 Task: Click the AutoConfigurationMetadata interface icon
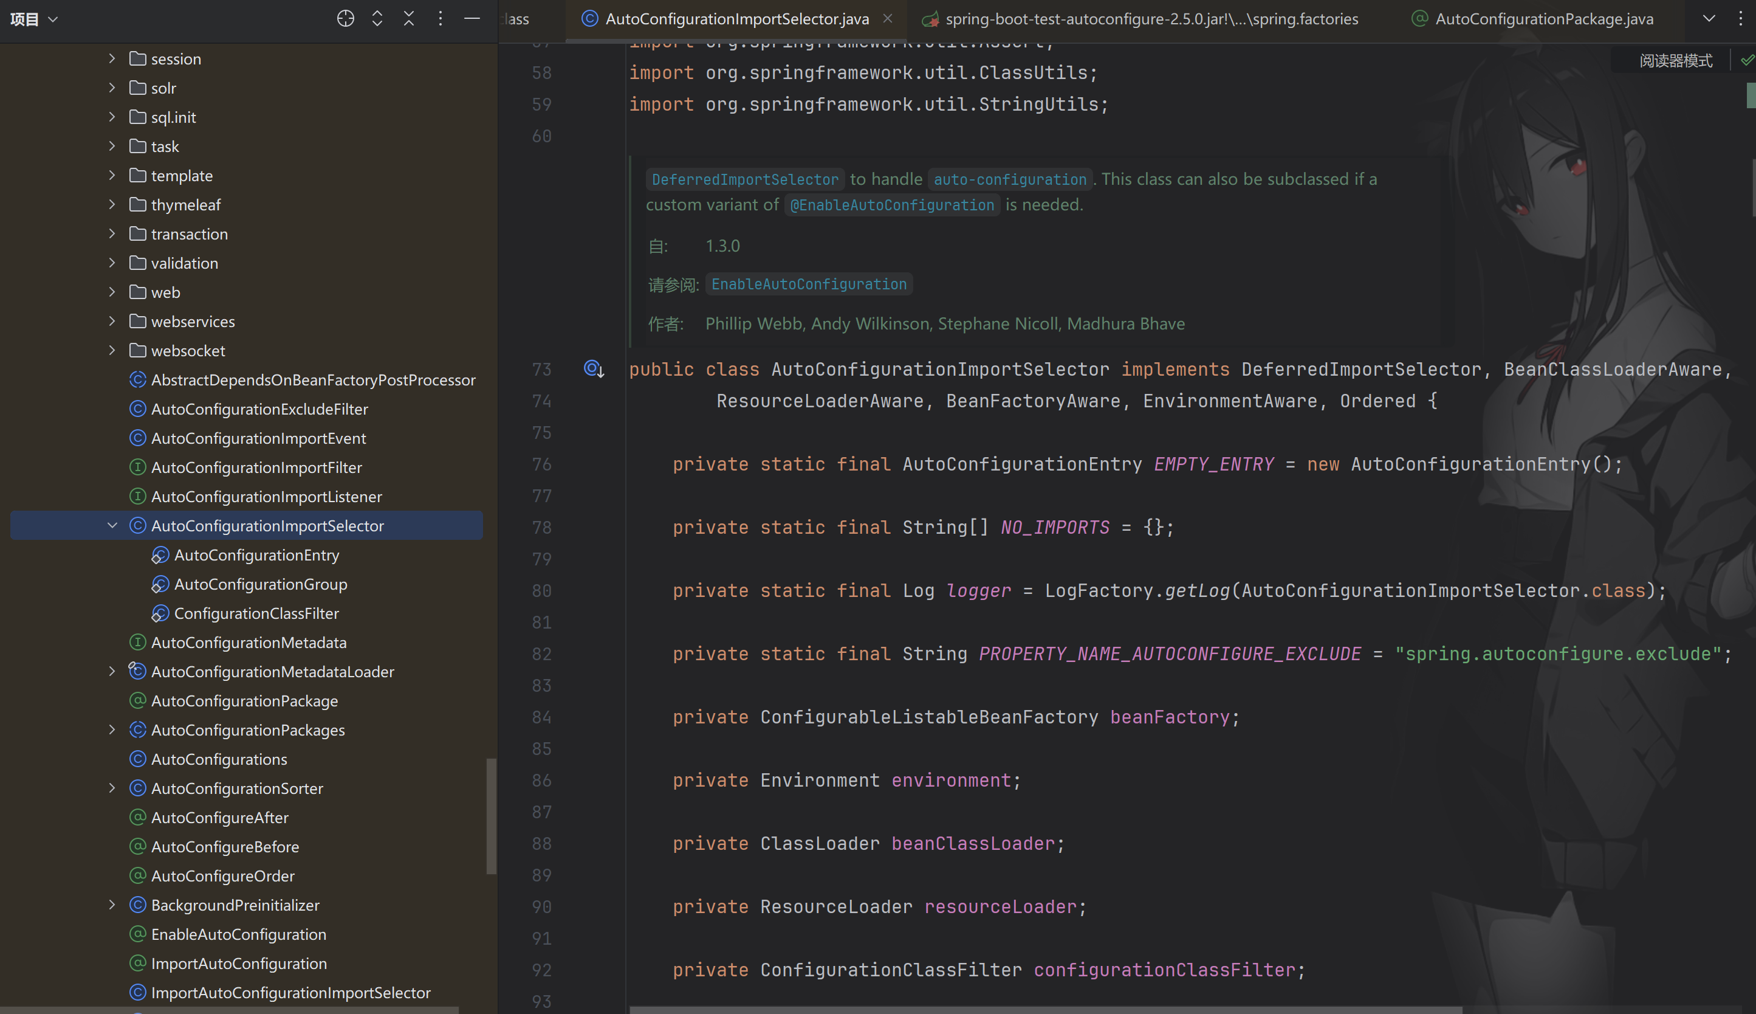pyautogui.click(x=138, y=642)
